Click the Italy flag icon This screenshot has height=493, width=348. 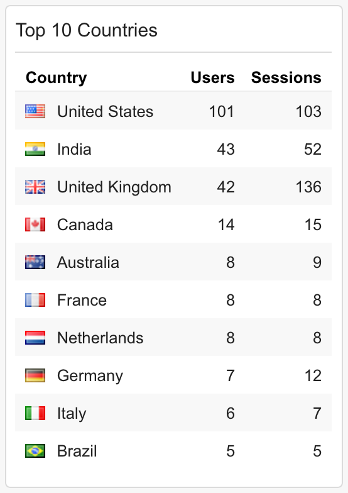click(x=35, y=413)
